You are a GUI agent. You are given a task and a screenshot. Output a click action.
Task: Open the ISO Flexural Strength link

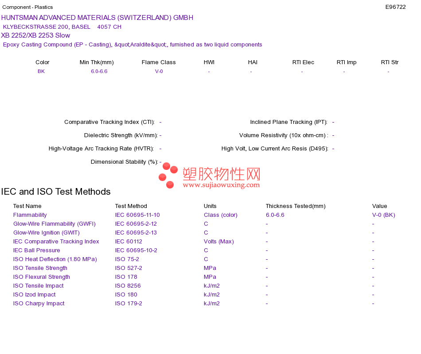click(42, 277)
